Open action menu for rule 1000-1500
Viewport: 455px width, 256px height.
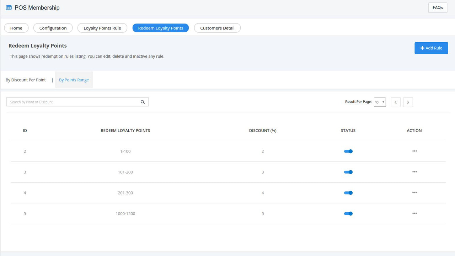pyautogui.click(x=414, y=213)
